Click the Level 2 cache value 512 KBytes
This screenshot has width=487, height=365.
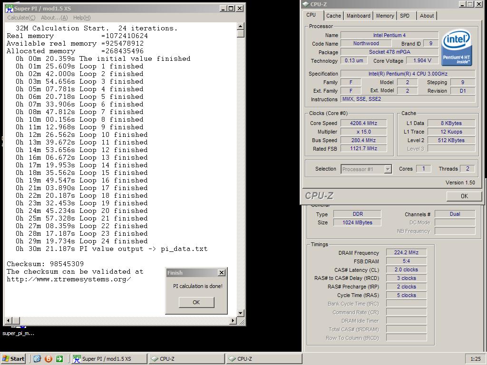point(451,140)
